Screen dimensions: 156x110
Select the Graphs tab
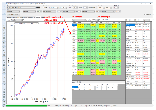point(38,17)
